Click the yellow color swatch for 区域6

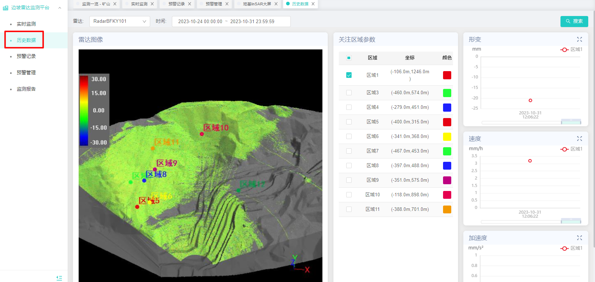coord(447,137)
